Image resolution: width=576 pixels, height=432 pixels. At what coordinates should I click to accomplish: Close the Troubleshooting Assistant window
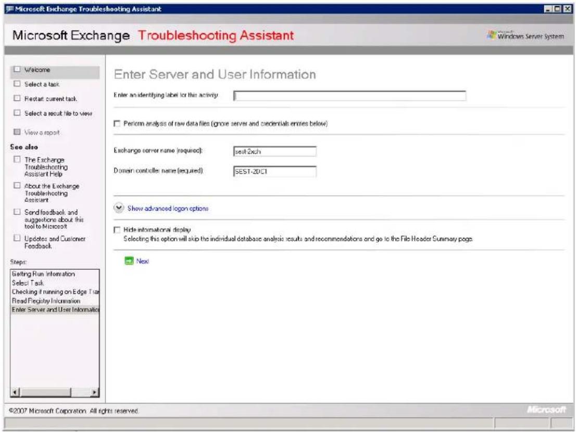tap(567, 9)
